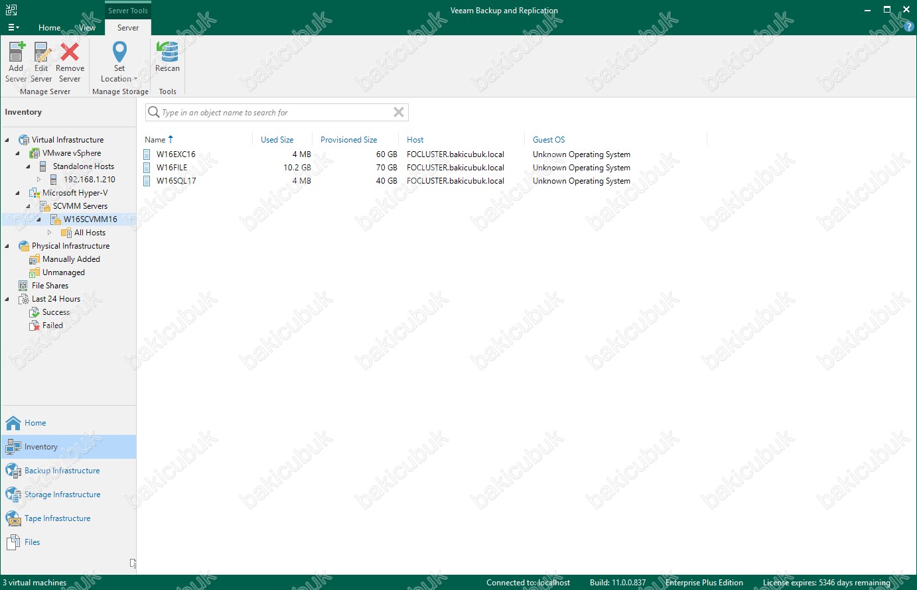Open Backup Infrastructure view
This screenshot has width=917, height=590.
point(69,471)
